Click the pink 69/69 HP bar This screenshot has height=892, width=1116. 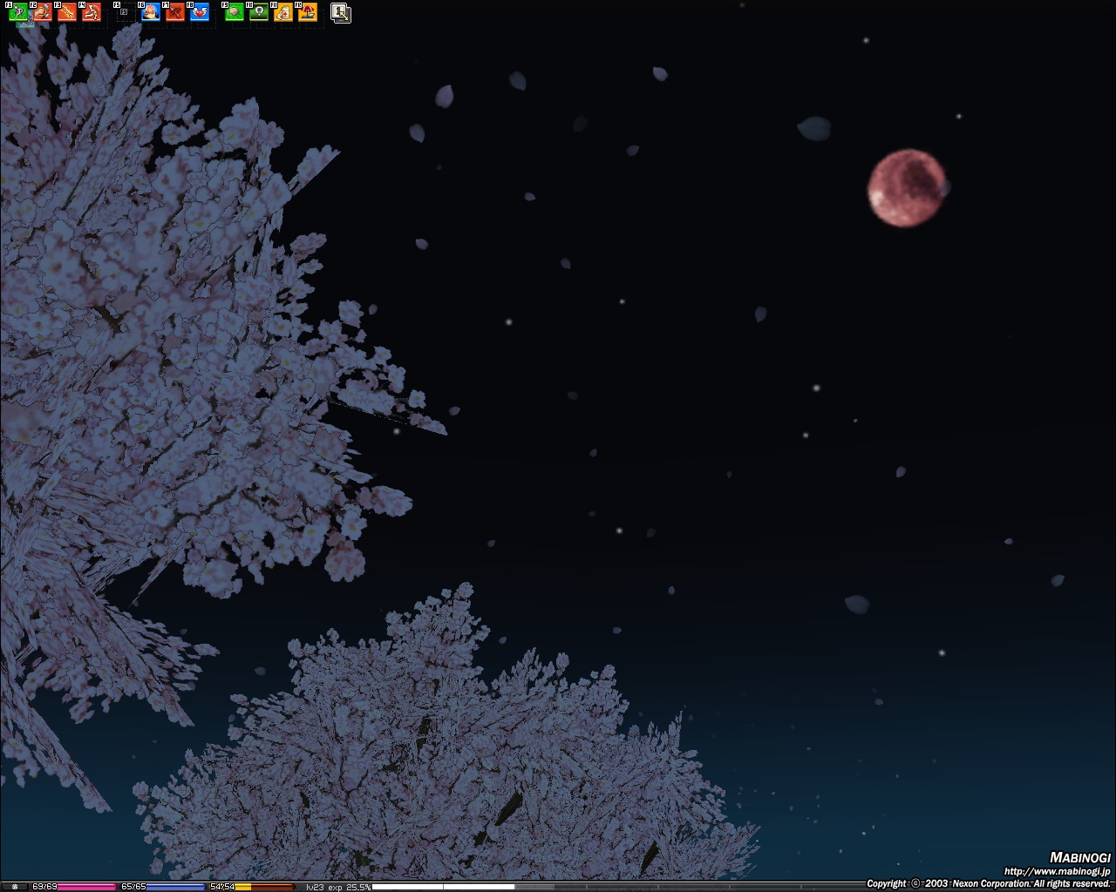pyautogui.click(x=73, y=887)
